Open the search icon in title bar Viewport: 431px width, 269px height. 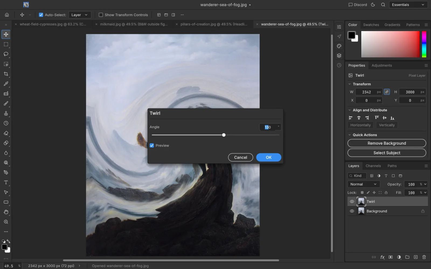pyautogui.click(x=383, y=5)
